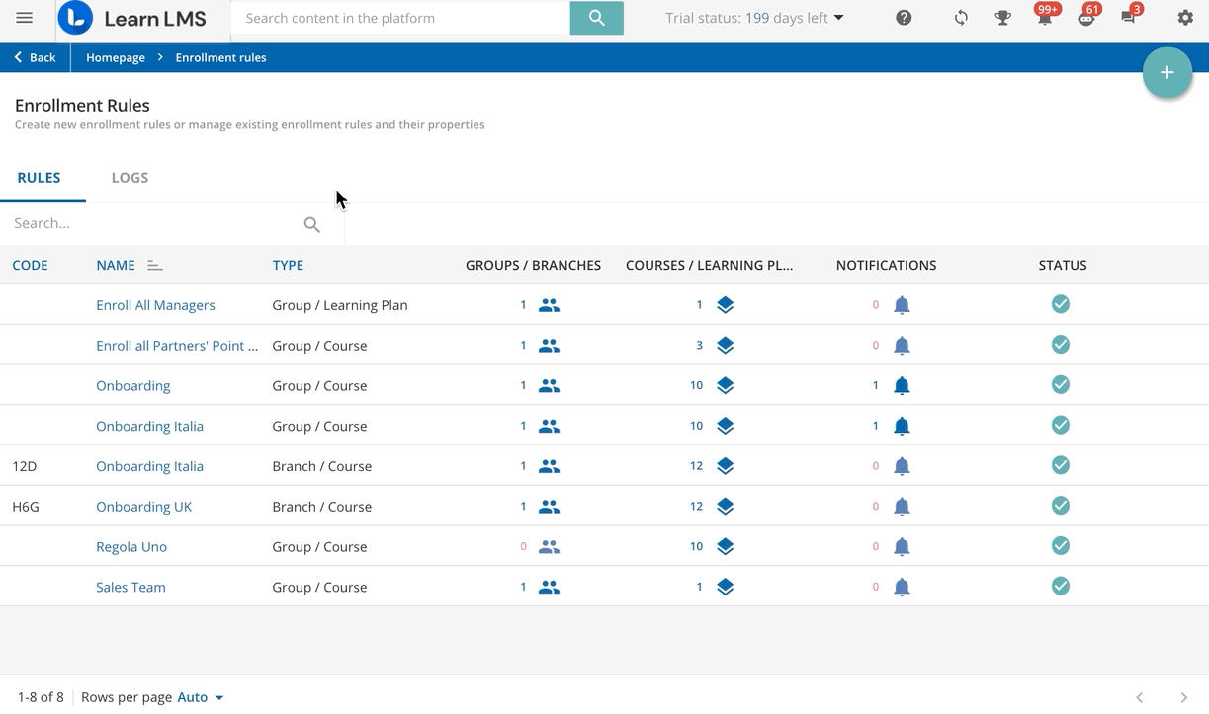Click the 199 days left trial text

coord(787,18)
